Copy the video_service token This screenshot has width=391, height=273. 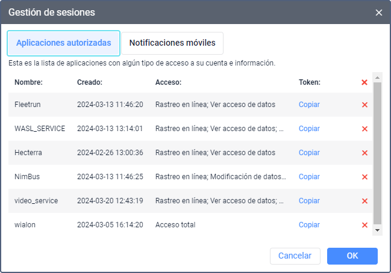pyautogui.click(x=309, y=201)
